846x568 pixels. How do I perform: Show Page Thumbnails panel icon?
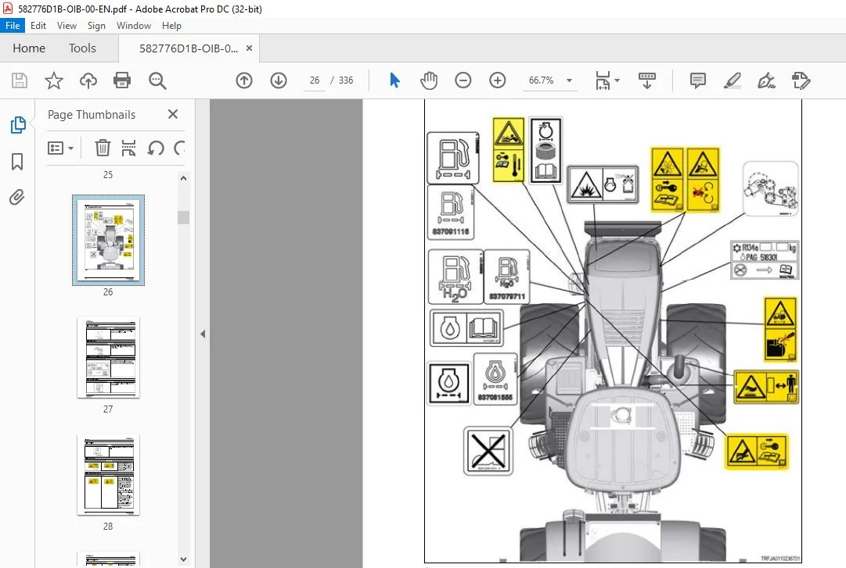17,125
